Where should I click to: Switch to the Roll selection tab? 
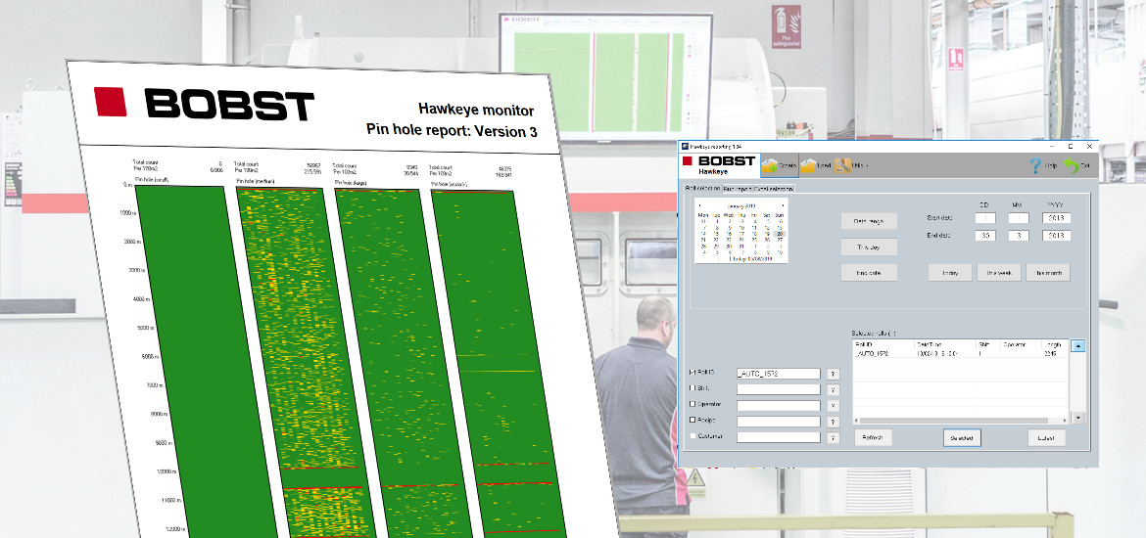702,189
